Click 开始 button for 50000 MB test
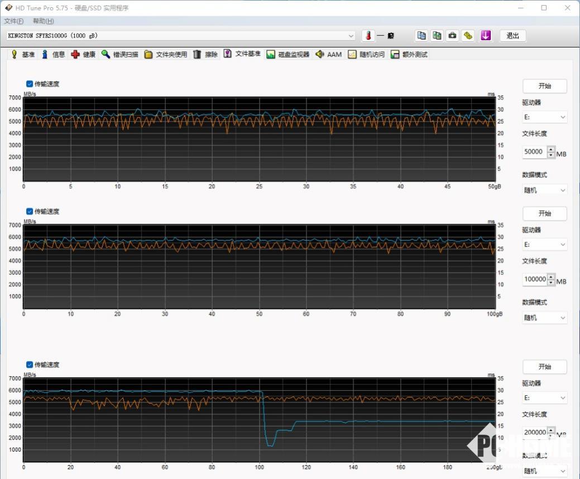Image resolution: width=580 pixels, height=479 pixels. 544,86
